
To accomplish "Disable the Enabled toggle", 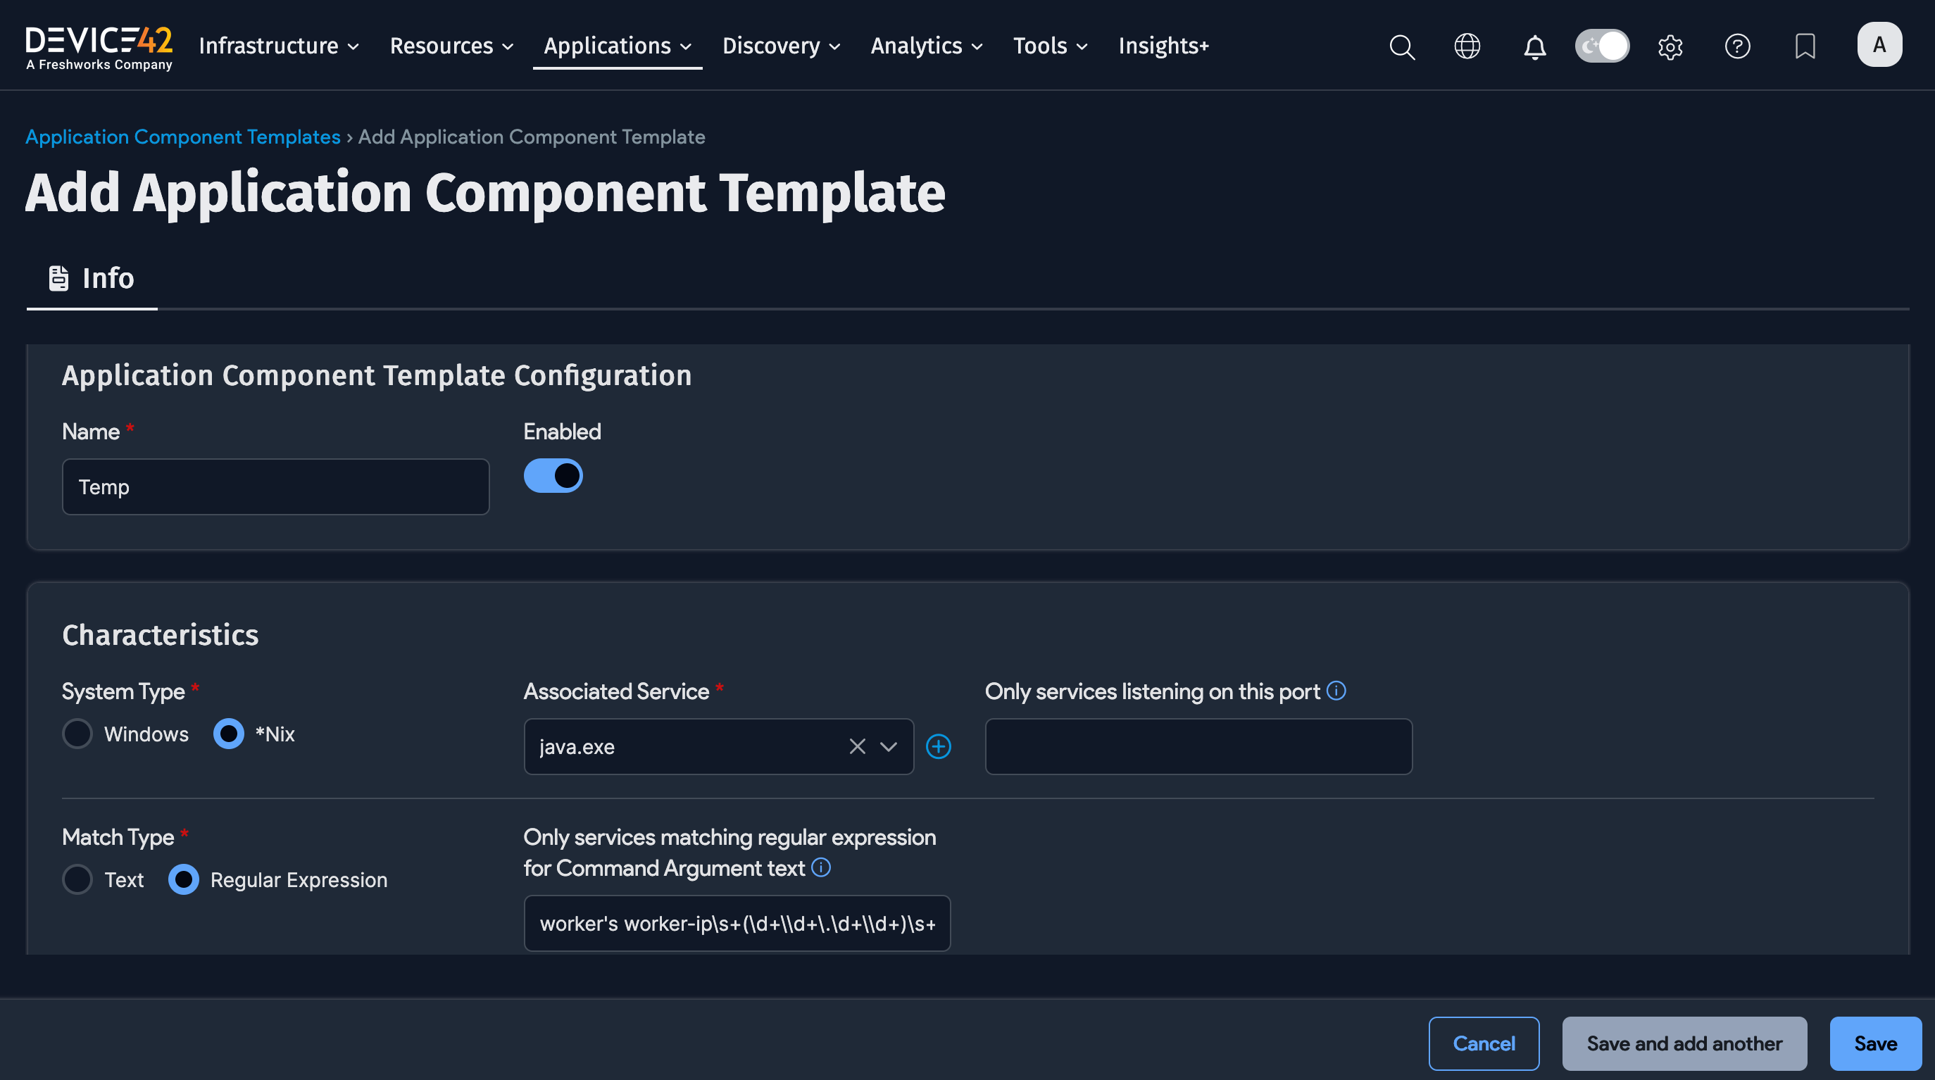I will (553, 475).
